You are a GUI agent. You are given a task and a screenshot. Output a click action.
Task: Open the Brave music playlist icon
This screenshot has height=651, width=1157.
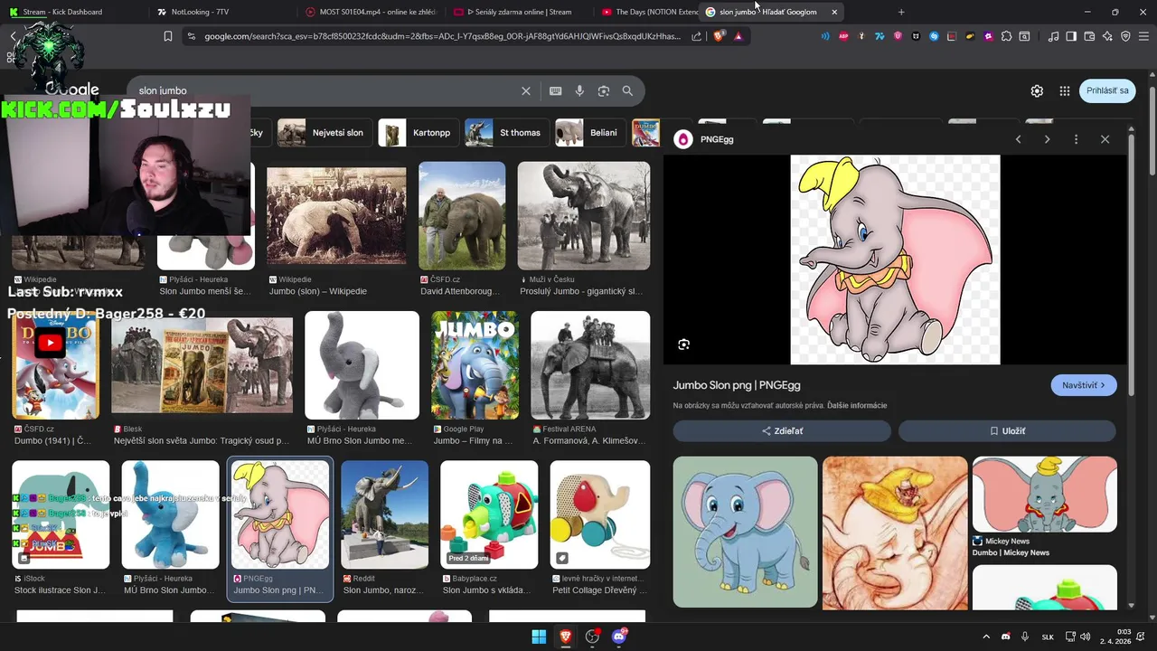pyautogui.click(x=1053, y=36)
